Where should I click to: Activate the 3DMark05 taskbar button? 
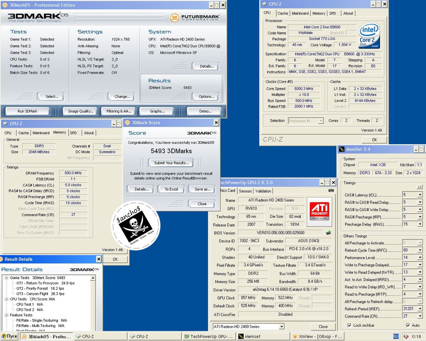(47, 336)
